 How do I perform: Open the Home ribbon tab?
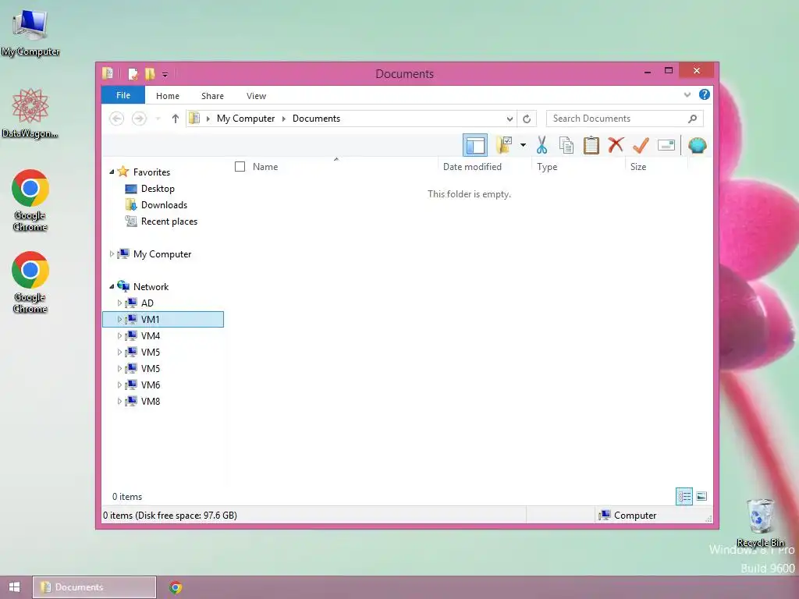(168, 96)
